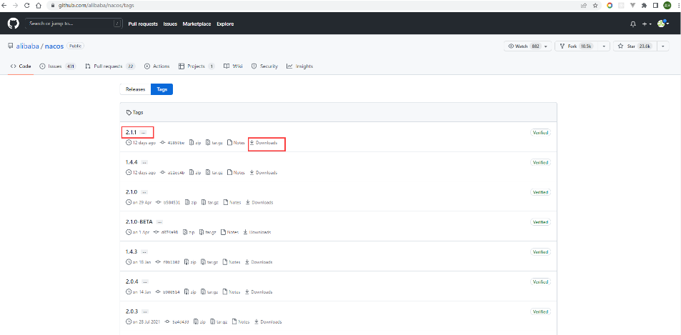This screenshot has width=681, height=335.
Task: Expand the ellipsis next to tag 2.1.1
Action: [x=144, y=132]
